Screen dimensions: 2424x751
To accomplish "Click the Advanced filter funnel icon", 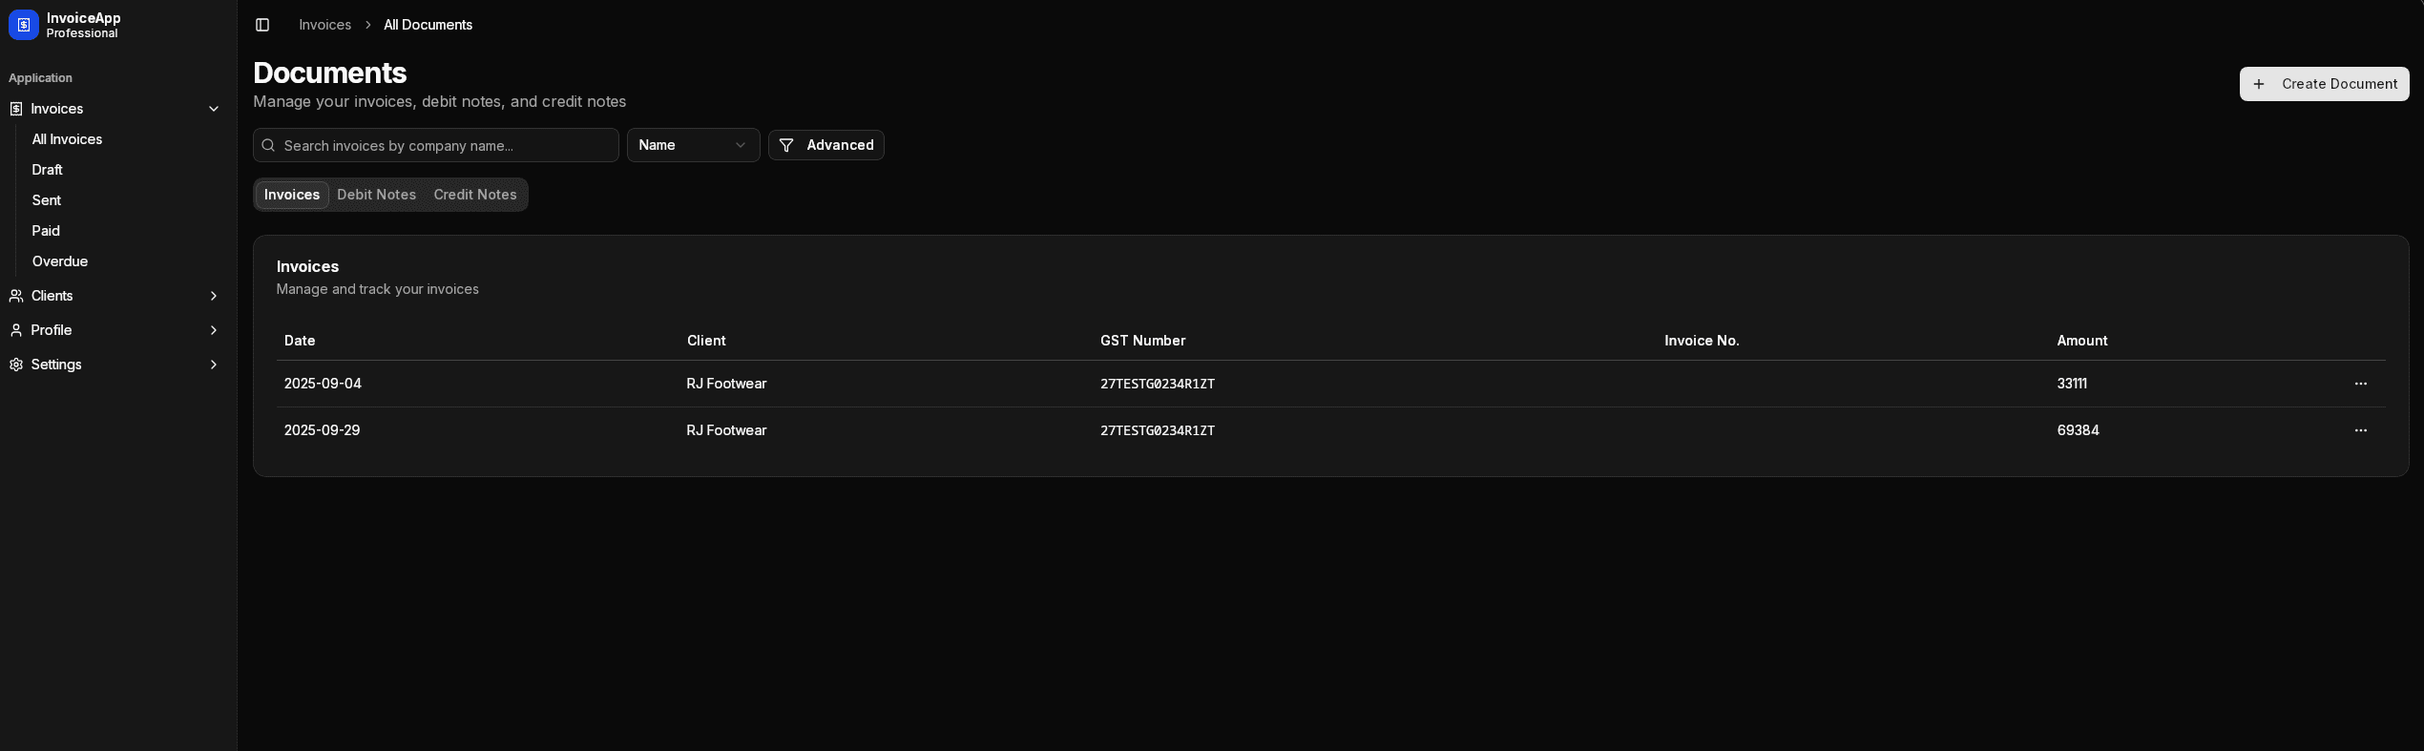I will coord(786,145).
